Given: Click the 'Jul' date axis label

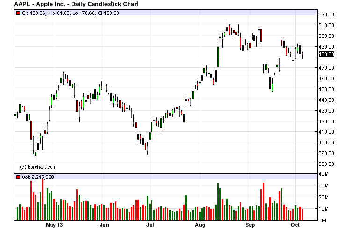Looking at the screenshot, I should tap(150, 225).
